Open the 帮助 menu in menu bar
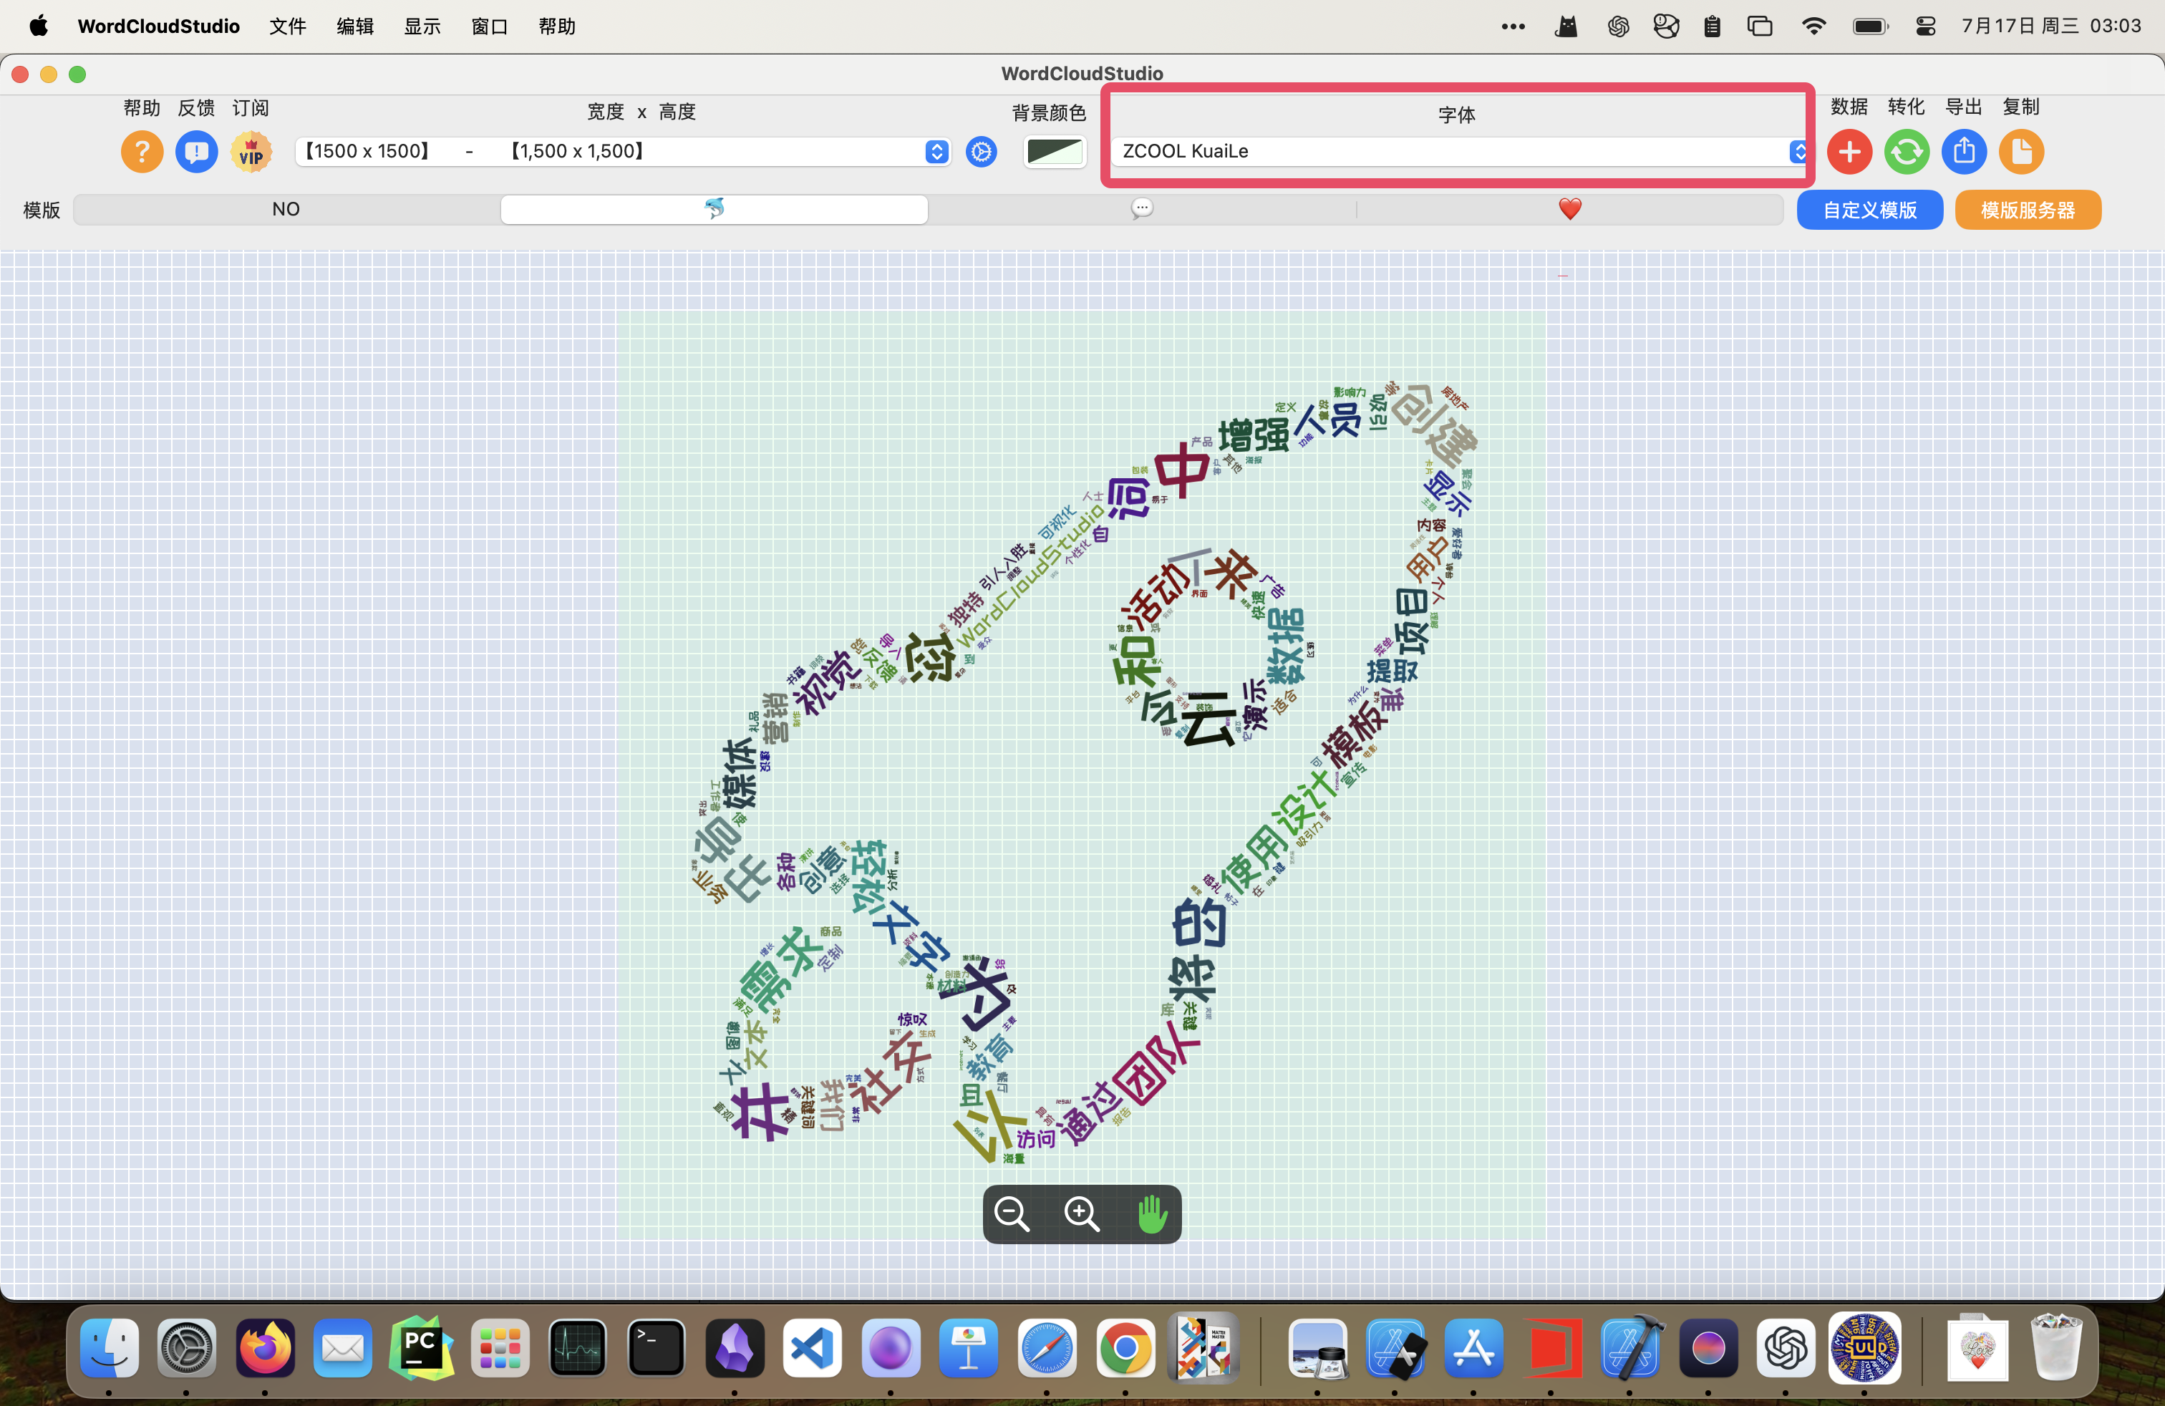The height and width of the screenshot is (1406, 2165). coord(557,26)
